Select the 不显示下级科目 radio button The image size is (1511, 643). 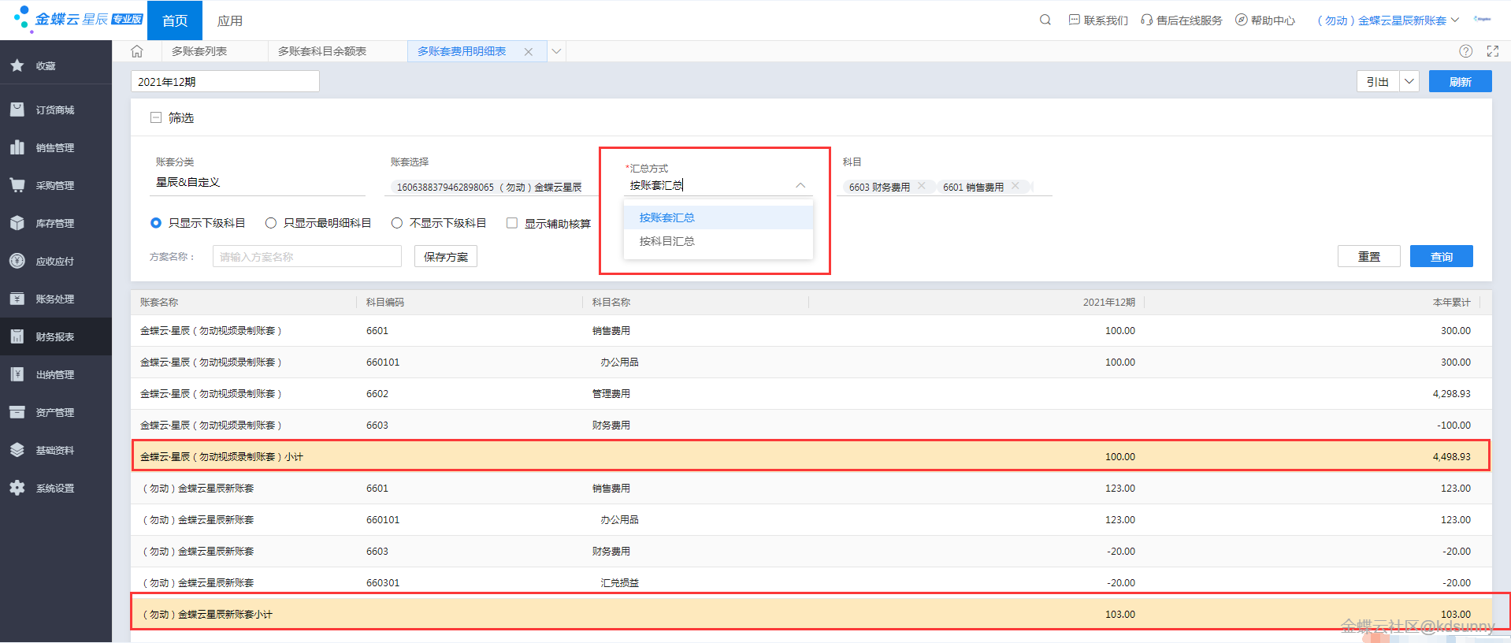tap(397, 223)
